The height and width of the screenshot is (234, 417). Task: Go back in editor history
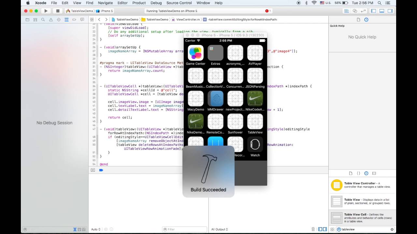click(99, 19)
